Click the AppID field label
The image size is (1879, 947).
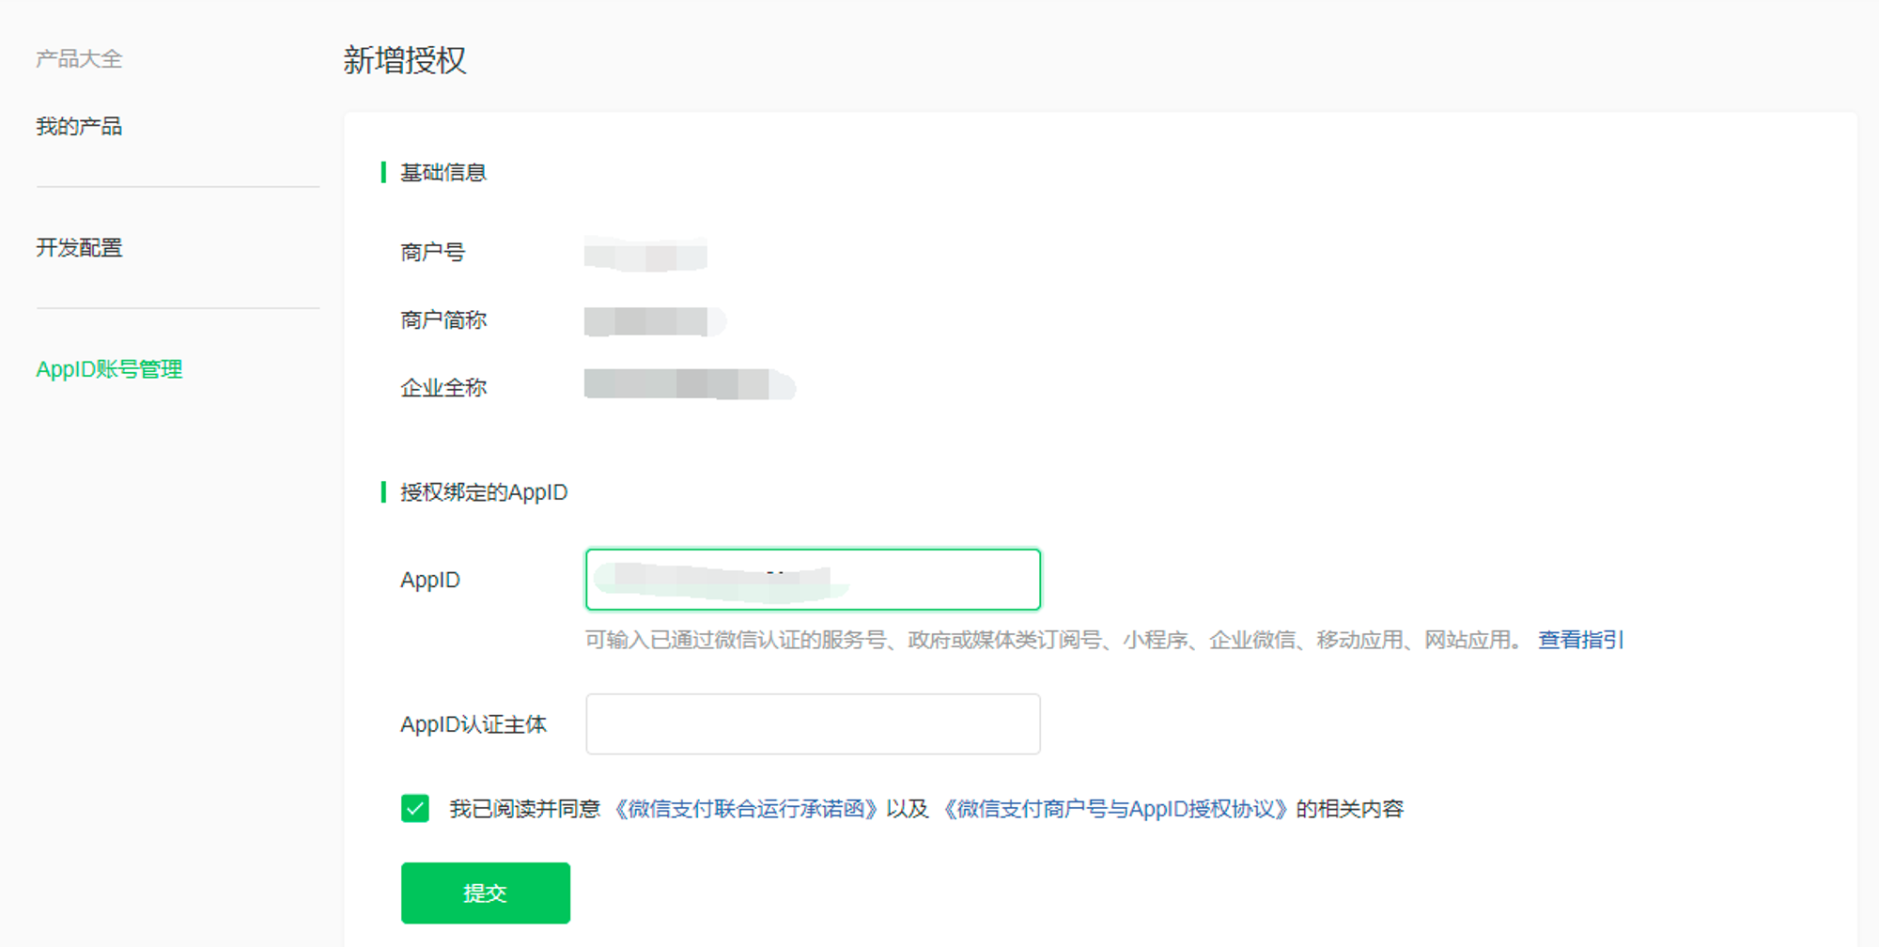pyautogui.click(x=430, y=580)
